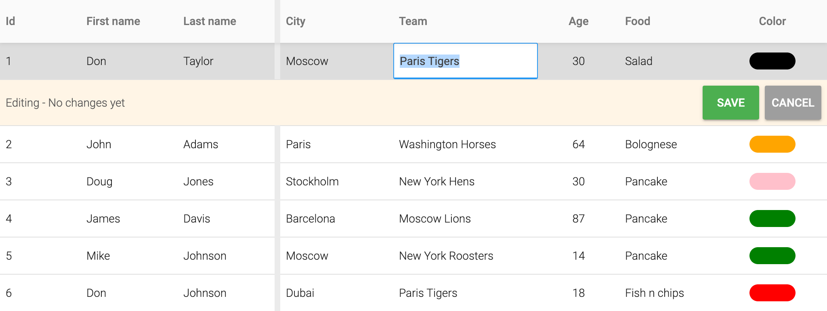Select the green color swatch for Mike Johnson

(772, 256)
